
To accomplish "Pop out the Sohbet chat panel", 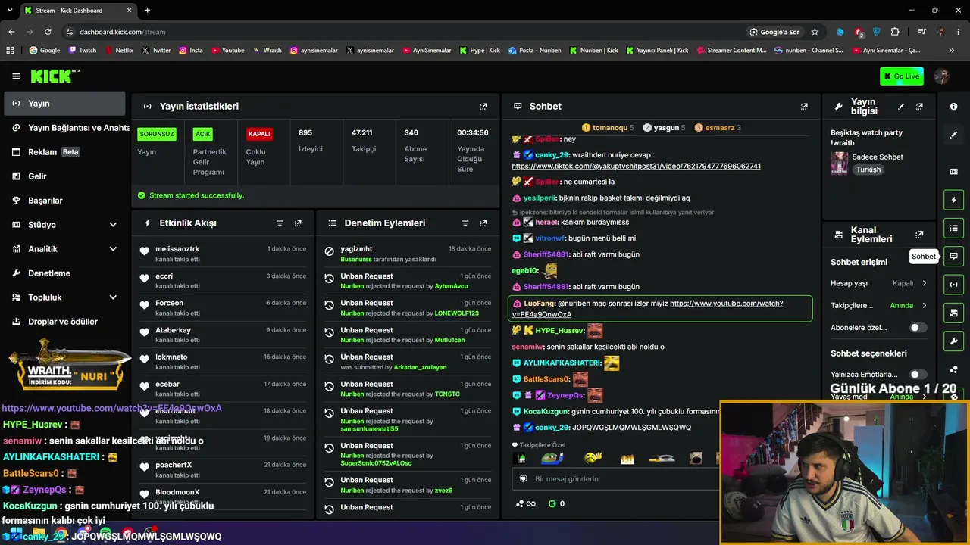I will [x=804, y=107].
